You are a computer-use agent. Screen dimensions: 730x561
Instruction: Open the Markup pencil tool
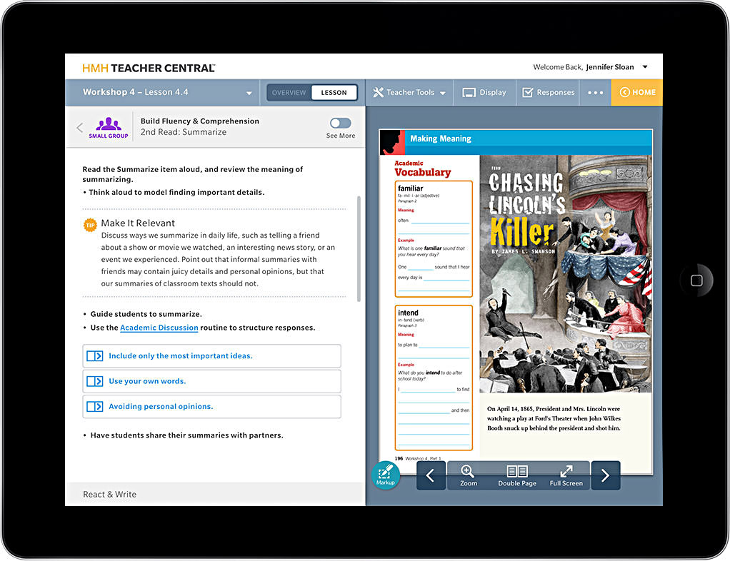point(385,475)
